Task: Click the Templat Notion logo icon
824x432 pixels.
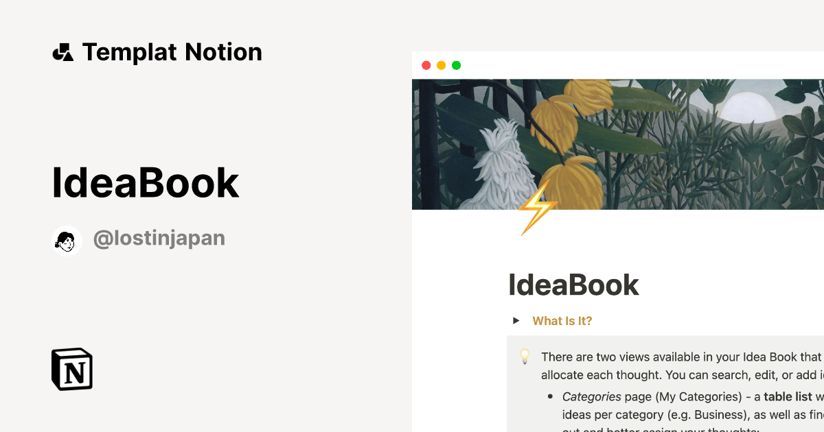Action: [x=63, y=51]
